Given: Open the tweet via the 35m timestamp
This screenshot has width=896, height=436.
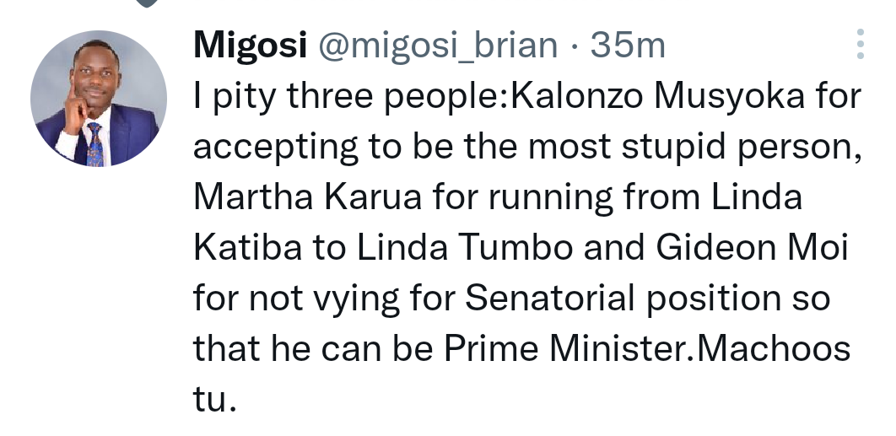Looking at the screenshot, I should click(x=628, y=46).
